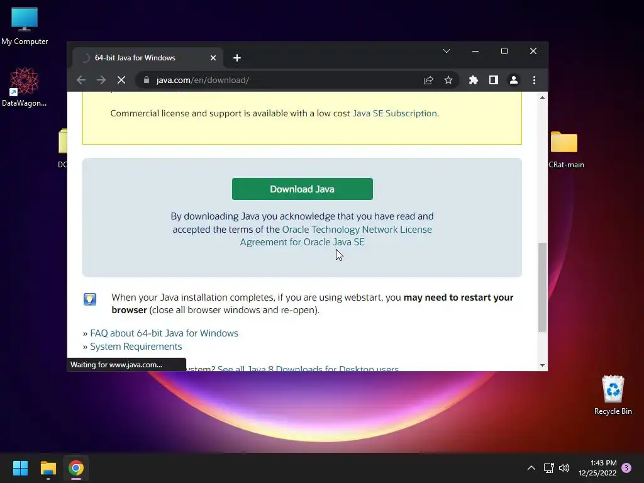This screenshot has width=644, height=483.
Task: Go forward in browser history
Action: click(x=101, y=80)
